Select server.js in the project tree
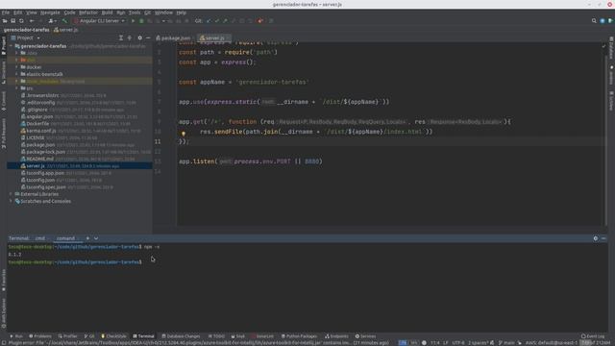Screen dimensions: 615x346 click(x=80, y=166)
